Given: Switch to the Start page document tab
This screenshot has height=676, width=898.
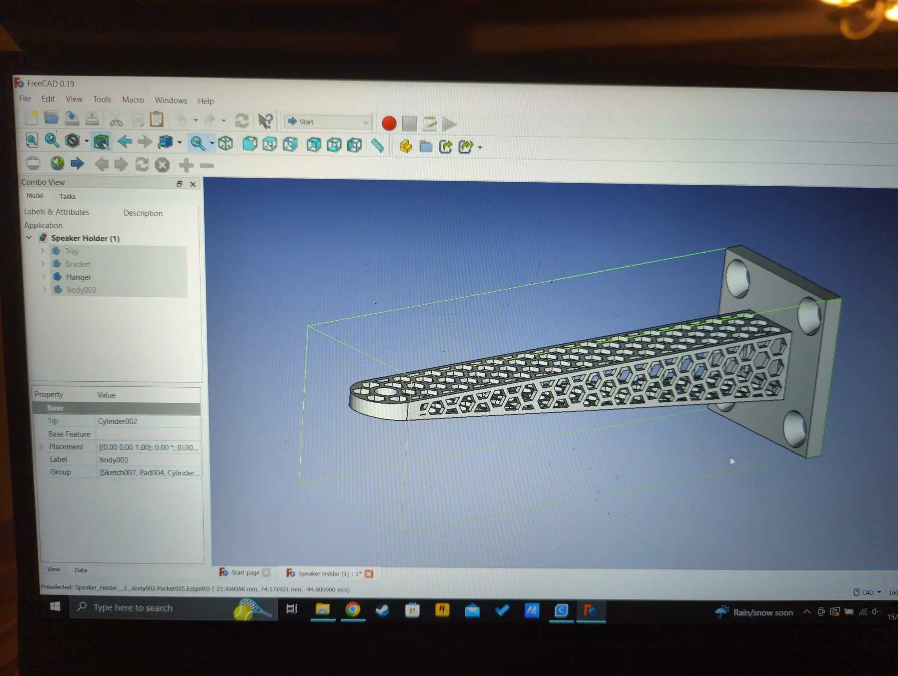Looking at the screenshot, I should point(245,572).
